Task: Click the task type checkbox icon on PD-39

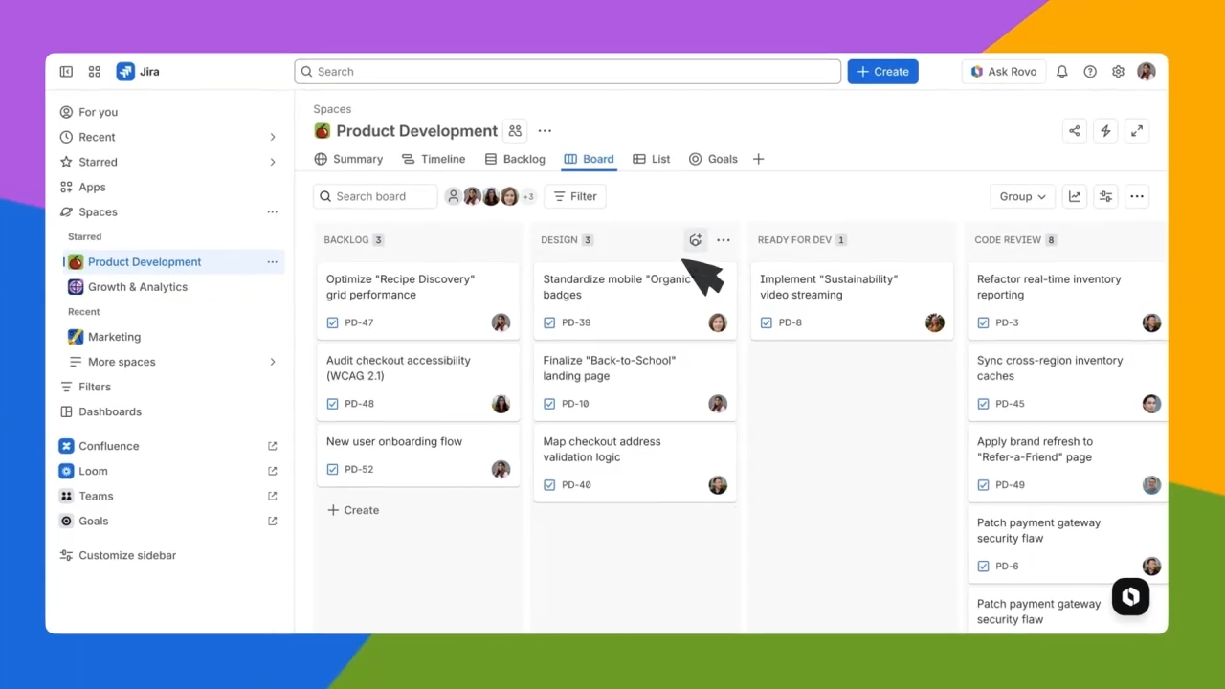Action: (549, 322)
